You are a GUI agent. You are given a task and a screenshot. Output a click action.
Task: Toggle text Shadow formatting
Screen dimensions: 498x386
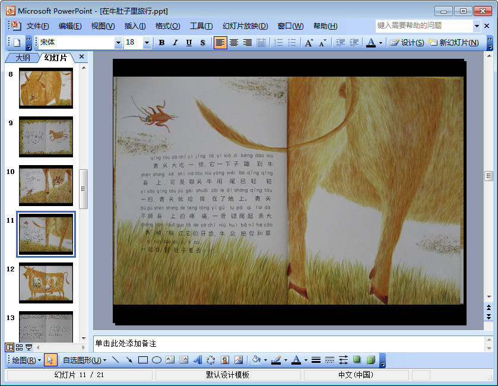click(202, 43)
